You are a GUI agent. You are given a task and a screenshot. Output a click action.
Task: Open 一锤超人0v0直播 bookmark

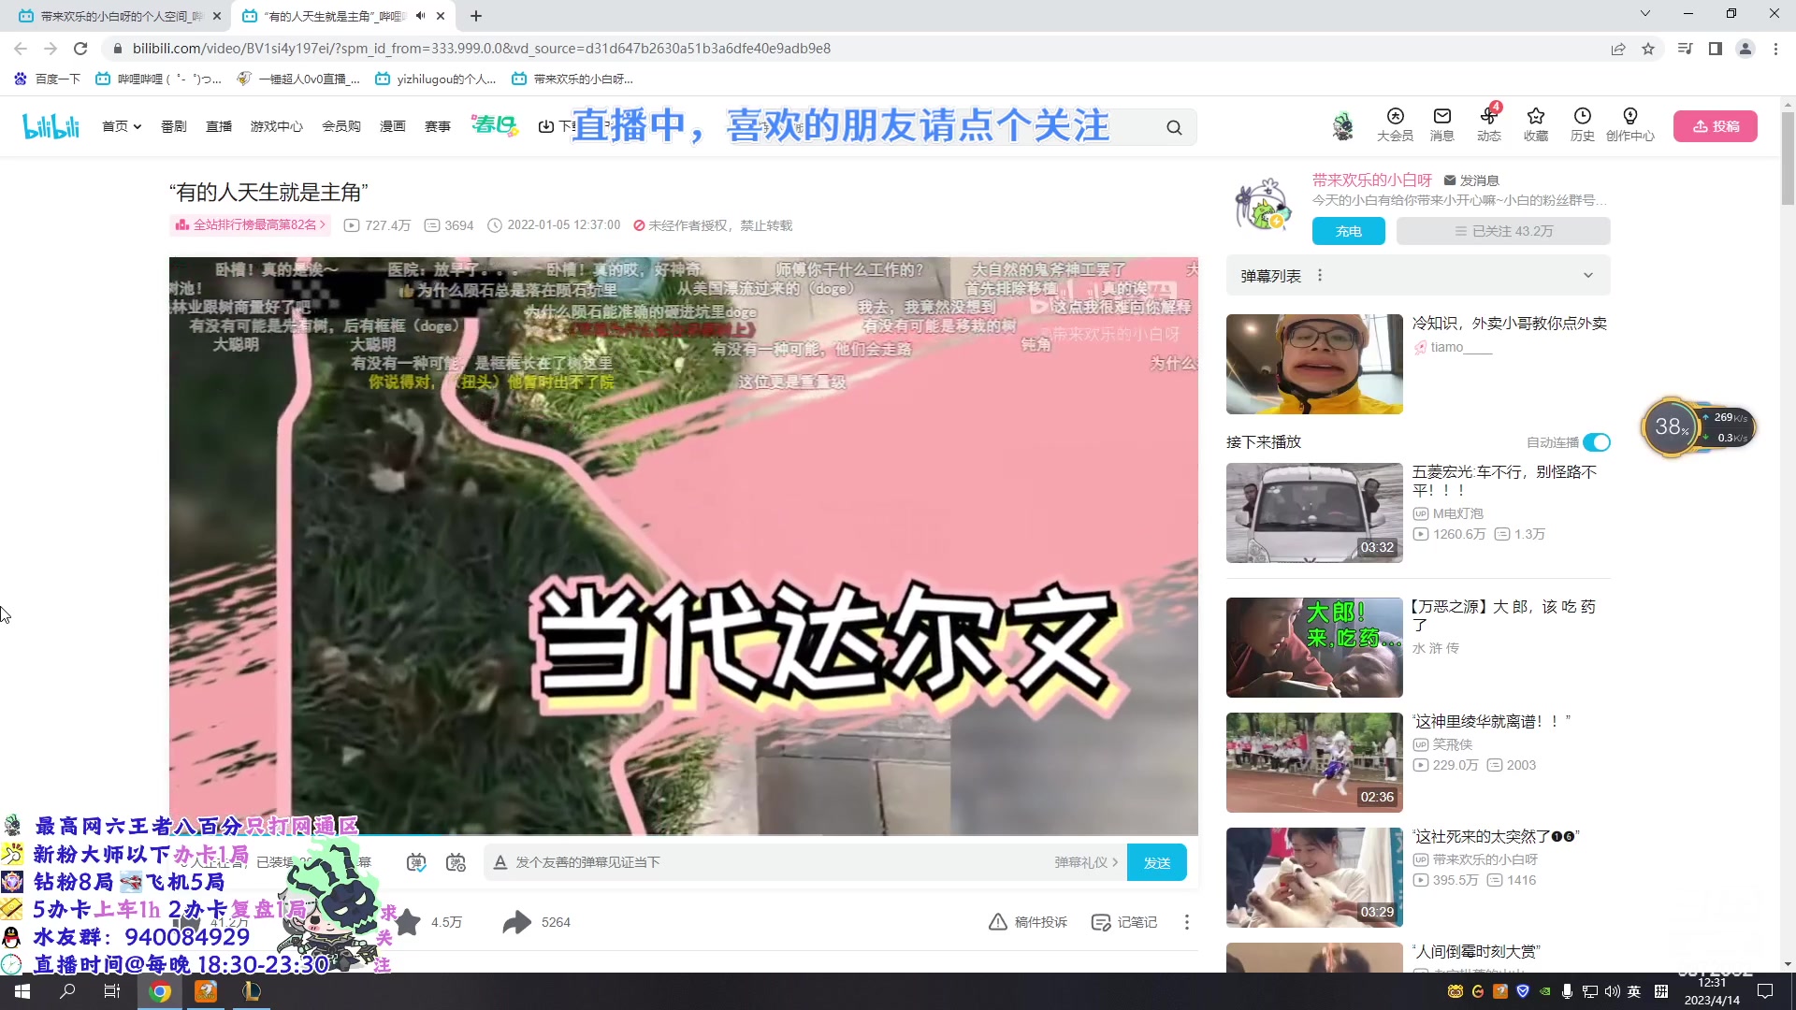[298, 79]
